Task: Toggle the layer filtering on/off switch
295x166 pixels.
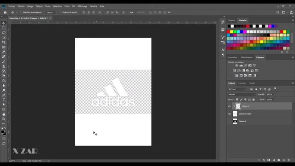Action: click(x=275, y=88)
